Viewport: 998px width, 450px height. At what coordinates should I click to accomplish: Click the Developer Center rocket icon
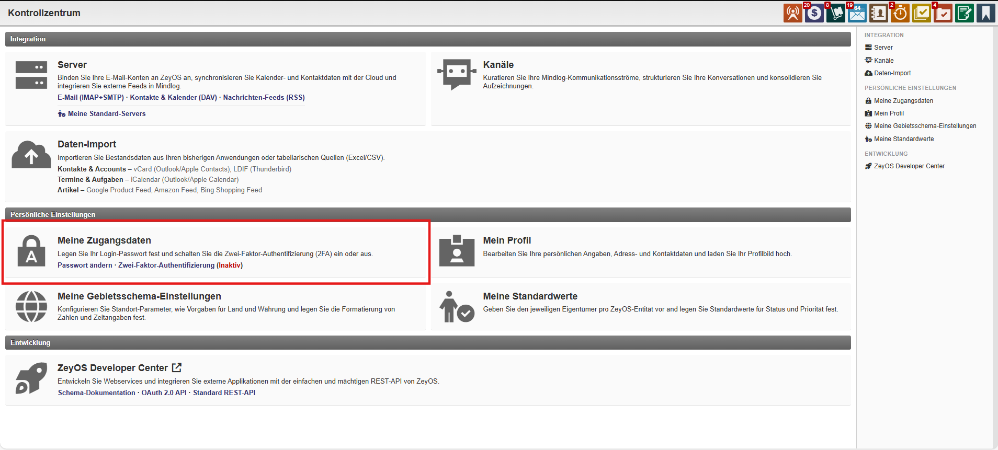(31, 378)
